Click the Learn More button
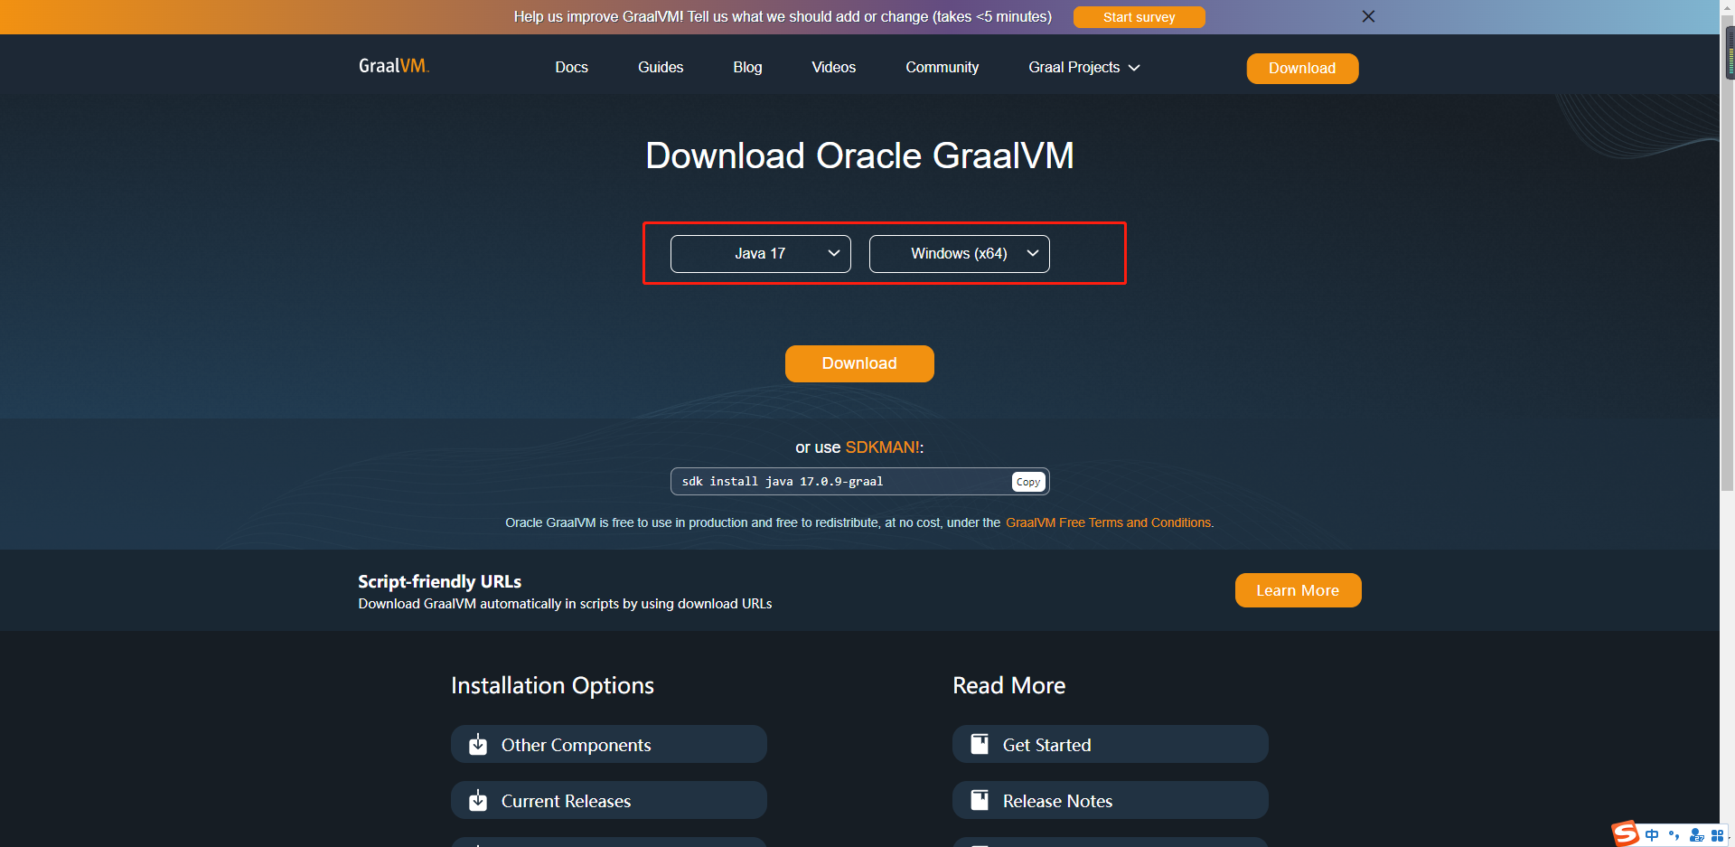 pyautogui.click(x=1298, y=590)
